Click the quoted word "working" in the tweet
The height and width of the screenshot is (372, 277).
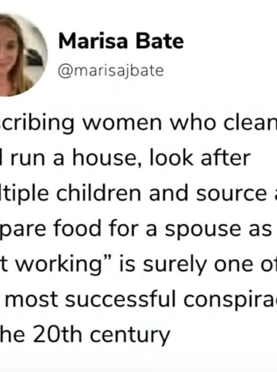[x=59, y=265]
